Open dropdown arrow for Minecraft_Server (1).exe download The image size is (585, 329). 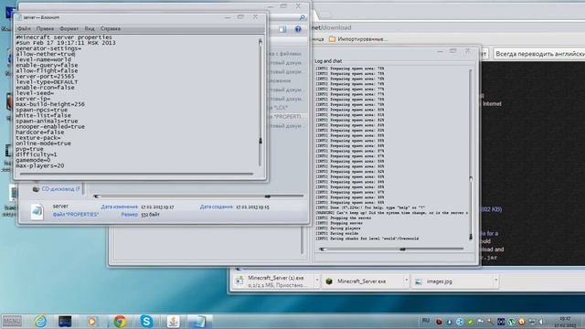[x=317, y=281]
